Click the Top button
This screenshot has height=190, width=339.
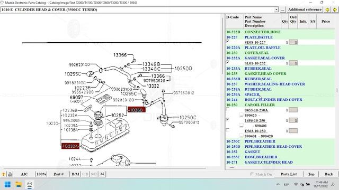coord(311,174)
